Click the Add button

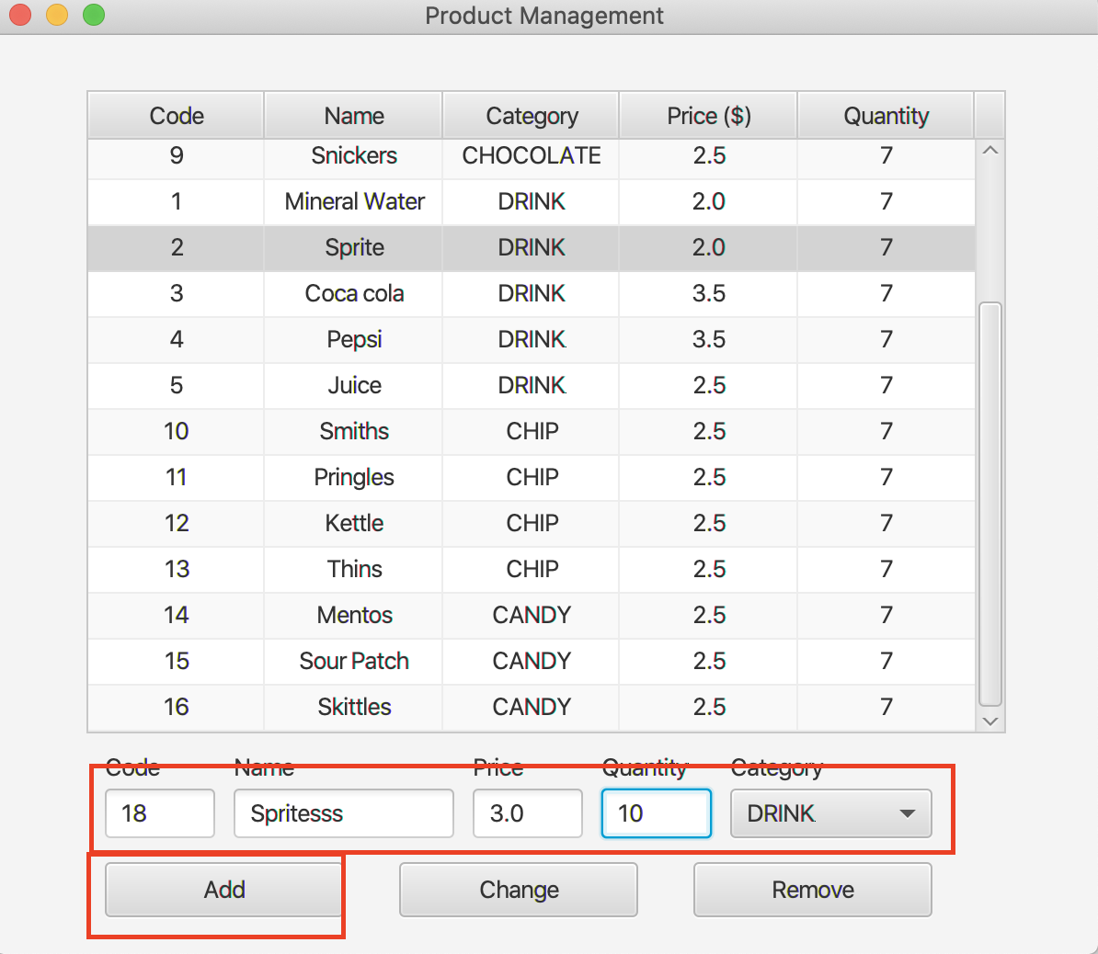(223, 890)
